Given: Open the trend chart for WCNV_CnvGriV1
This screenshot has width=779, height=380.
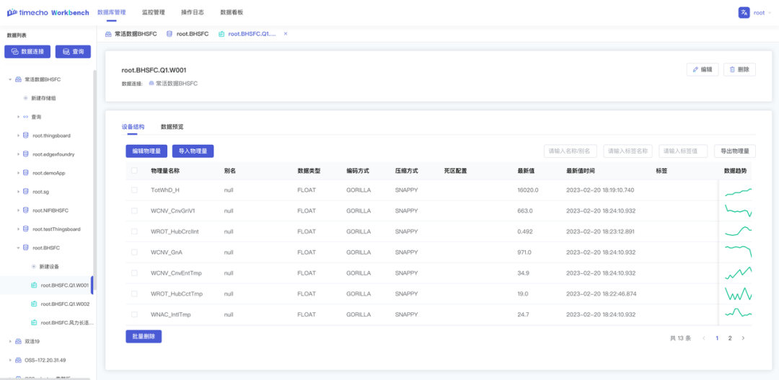Looking at the screenshot, I should (739, 211).
